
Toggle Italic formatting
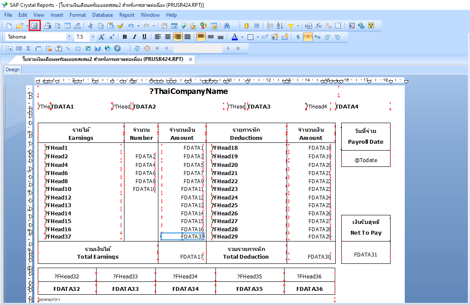[x=134, y=37]
